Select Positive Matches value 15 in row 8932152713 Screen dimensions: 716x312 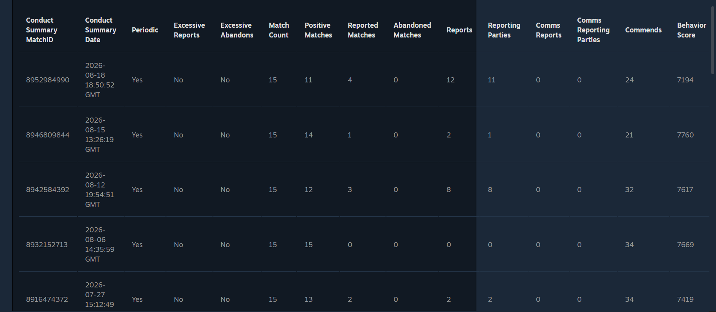click(x=309, y=244)
